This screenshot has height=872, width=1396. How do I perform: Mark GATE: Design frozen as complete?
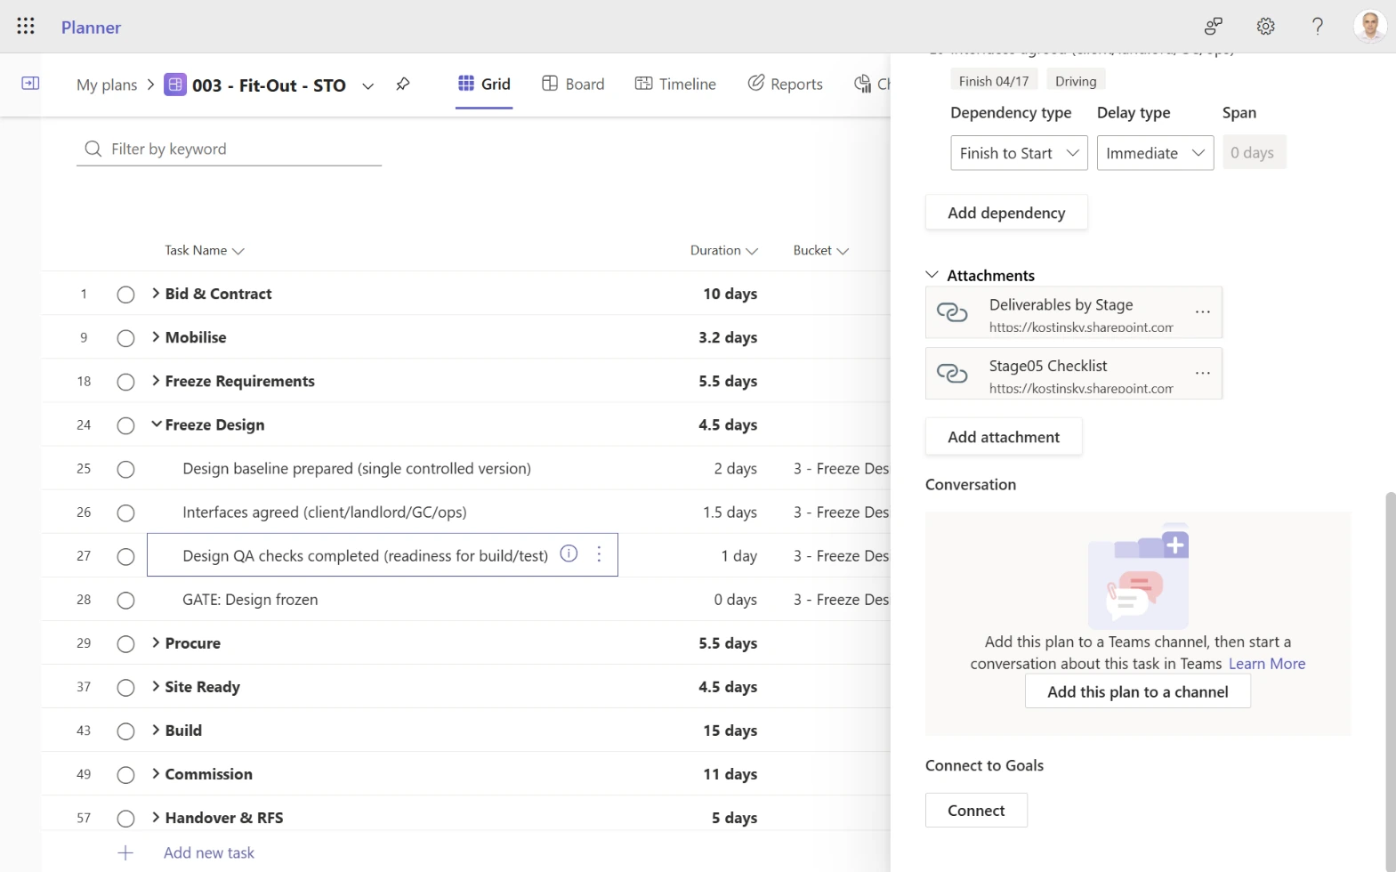(125, 600)
